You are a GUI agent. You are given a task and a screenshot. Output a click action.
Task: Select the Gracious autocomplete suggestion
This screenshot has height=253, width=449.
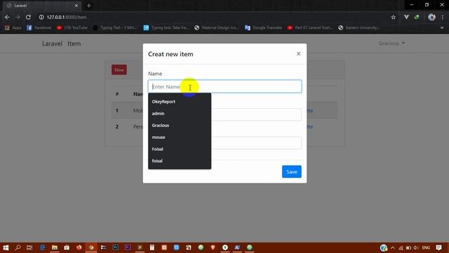pos(180,125)
